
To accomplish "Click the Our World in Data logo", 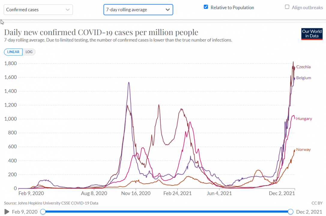I will (312, 34).
